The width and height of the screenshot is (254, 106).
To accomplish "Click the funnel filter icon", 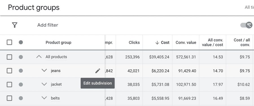I will 15,25.
